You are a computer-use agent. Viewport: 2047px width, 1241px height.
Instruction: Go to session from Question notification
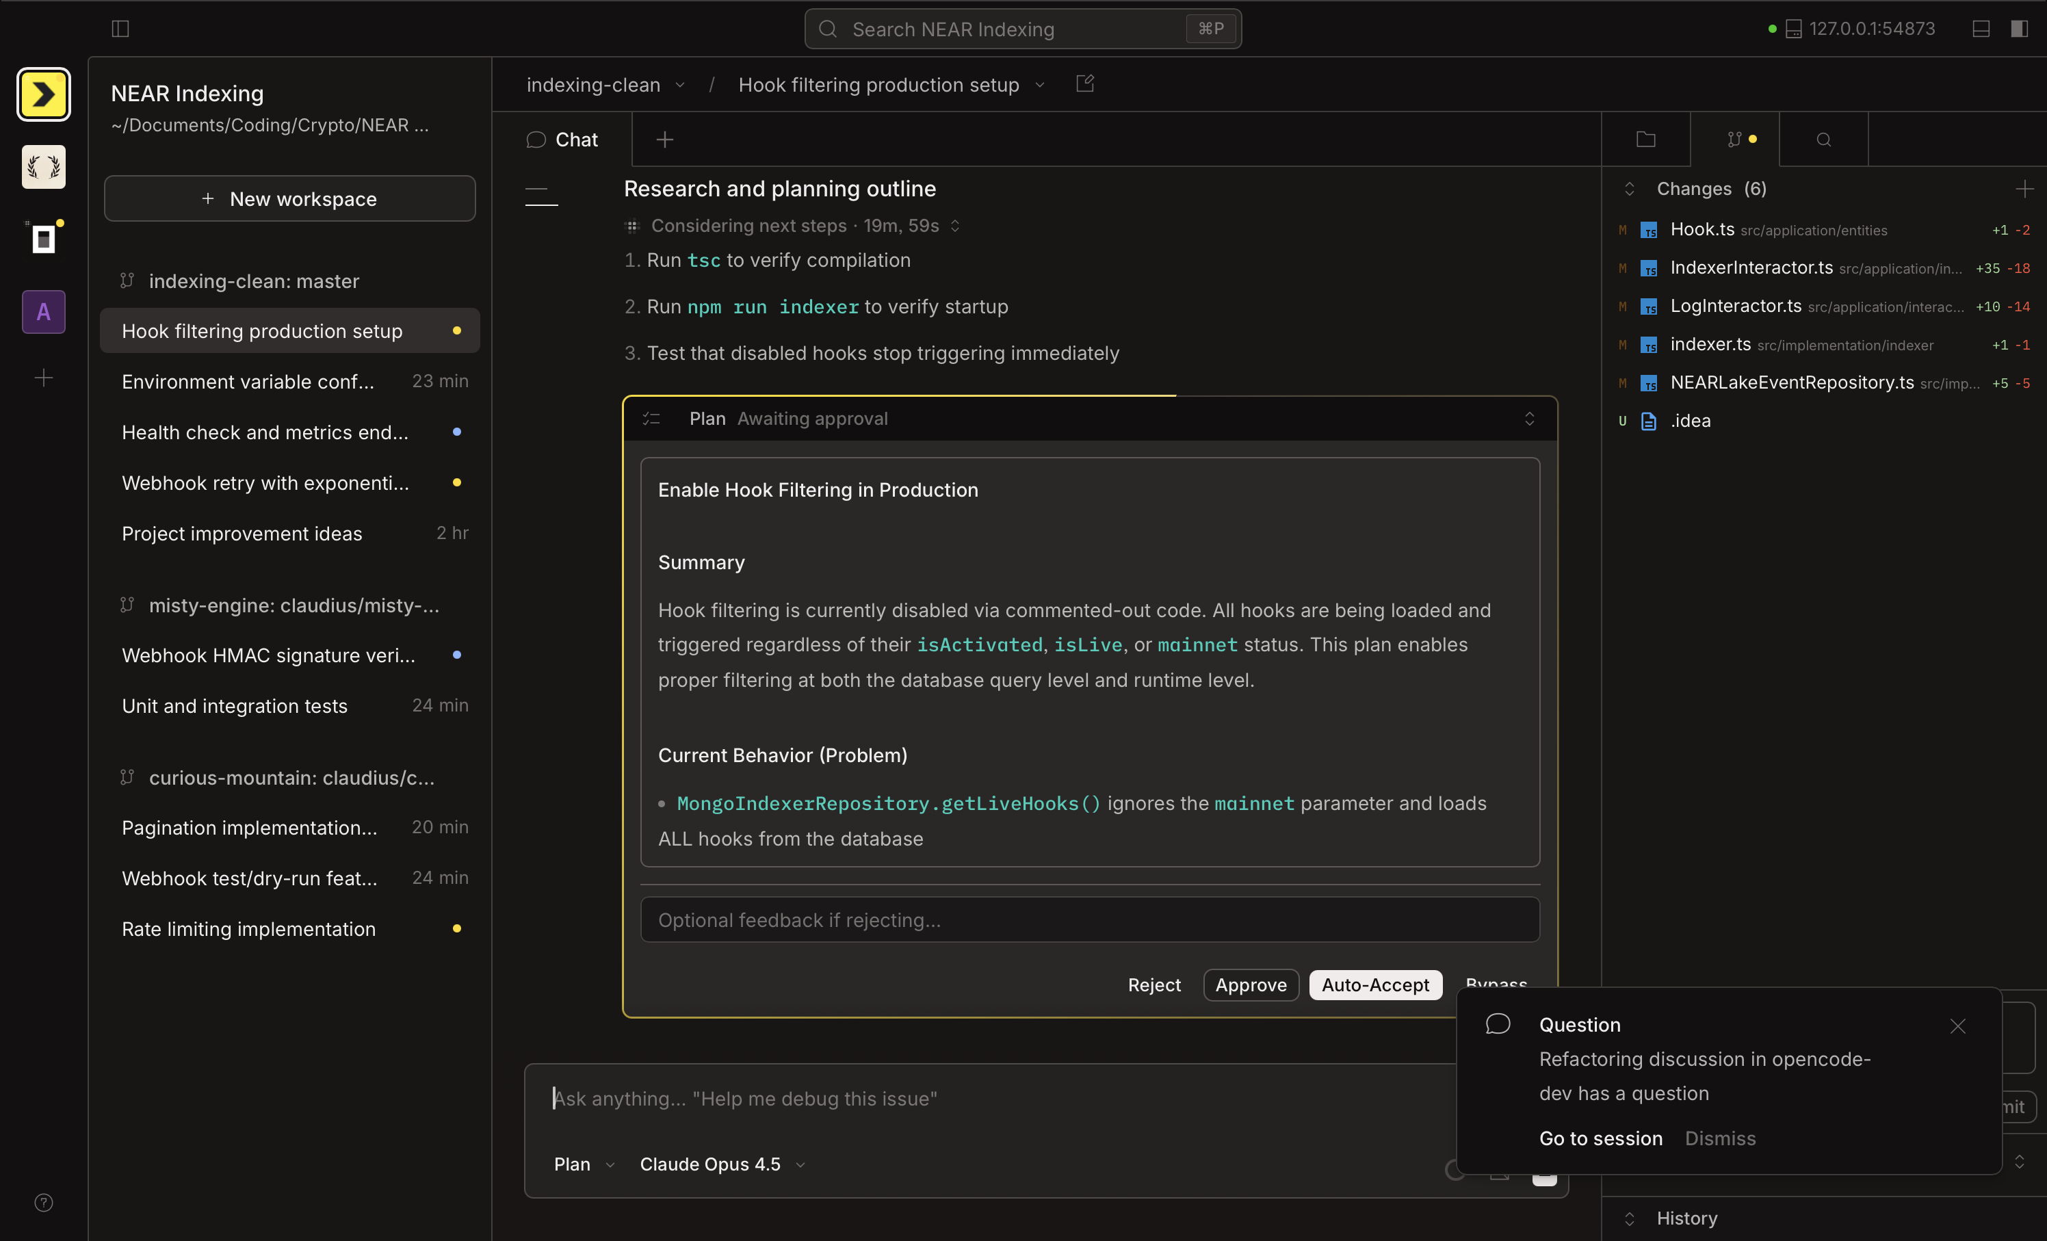(x=1601, y=1139)
